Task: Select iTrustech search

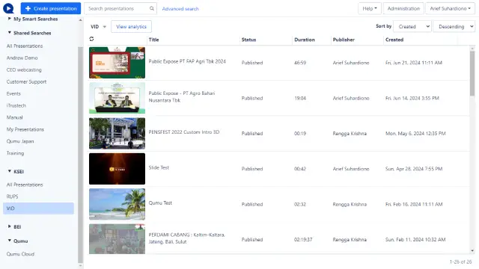Action: (16, 105)
